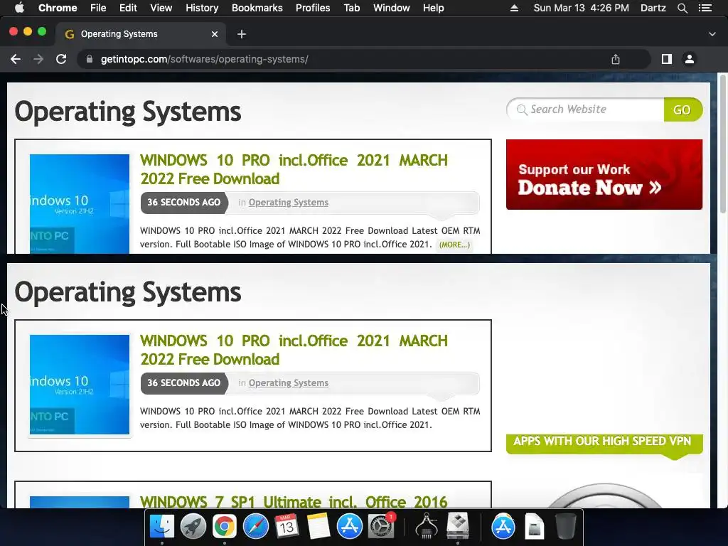Open Notes from the Dock
Image resolution: width=728 pixels, height=546 pixels.
(x=318, y=527)
